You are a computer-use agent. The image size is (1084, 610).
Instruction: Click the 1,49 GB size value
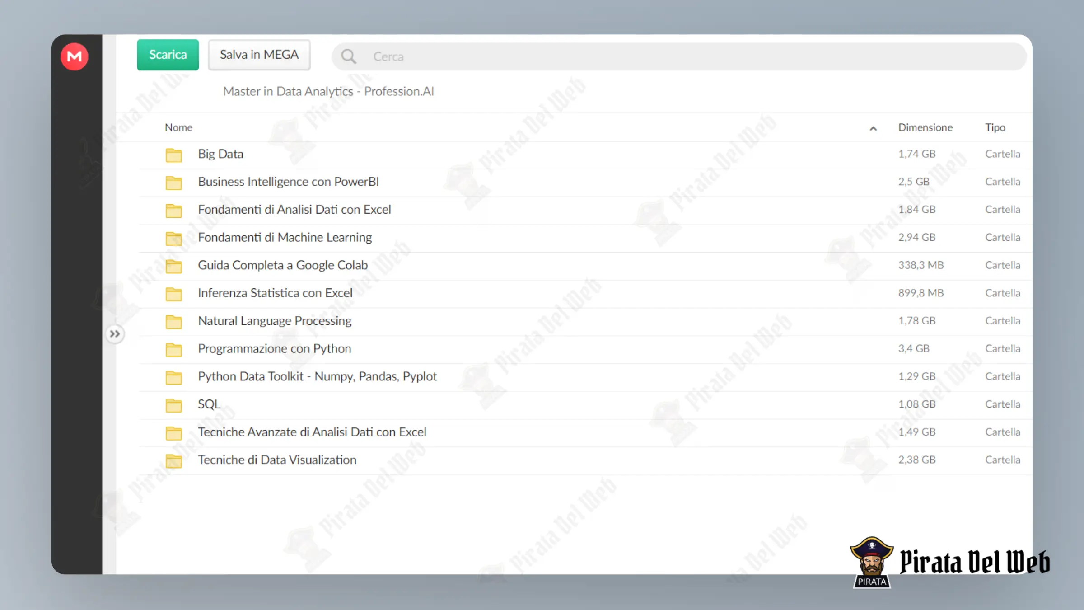(917, 432)
